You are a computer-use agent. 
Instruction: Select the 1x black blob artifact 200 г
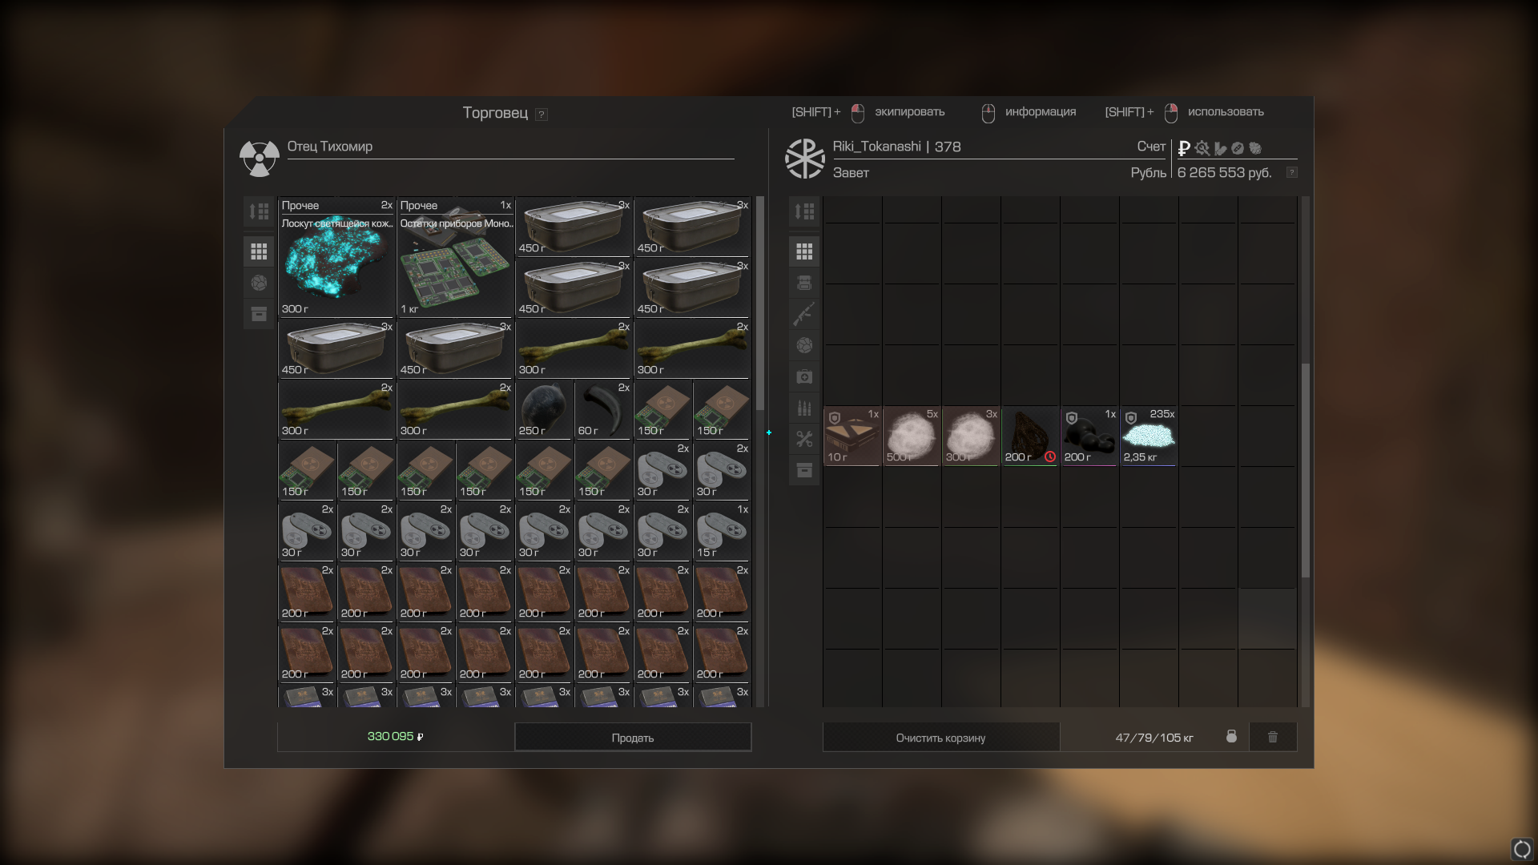pos(1089,437)
